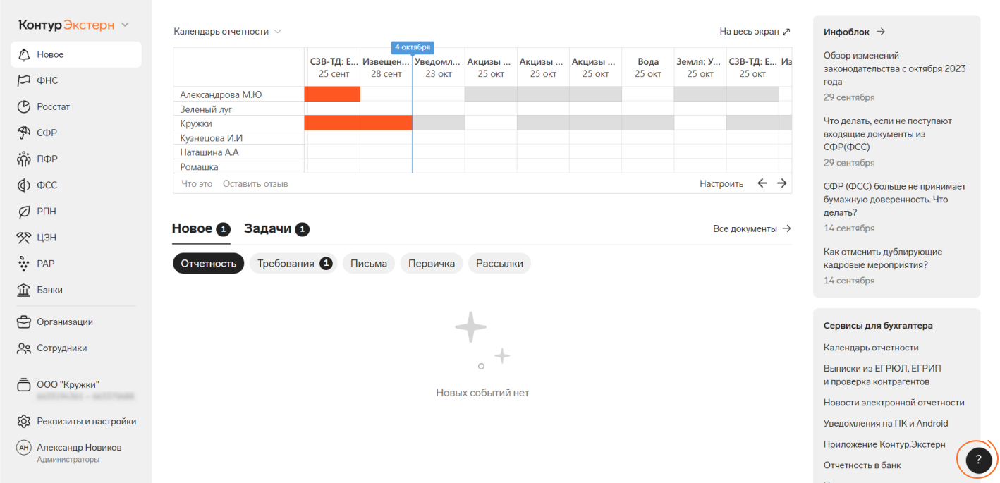
Task: Click the Земля: У... 25 окт column header
Action: coord(700,68)
